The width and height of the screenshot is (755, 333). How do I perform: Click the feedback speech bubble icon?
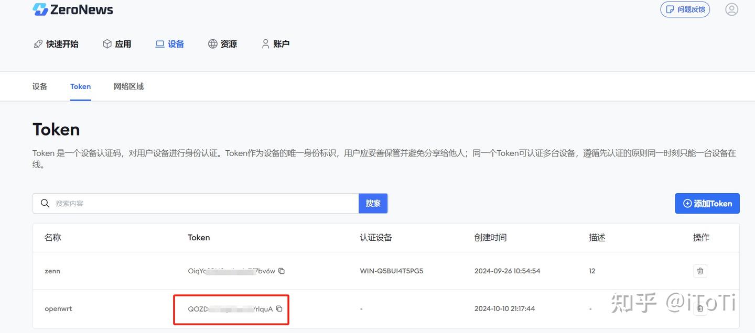tap(671, 9)
